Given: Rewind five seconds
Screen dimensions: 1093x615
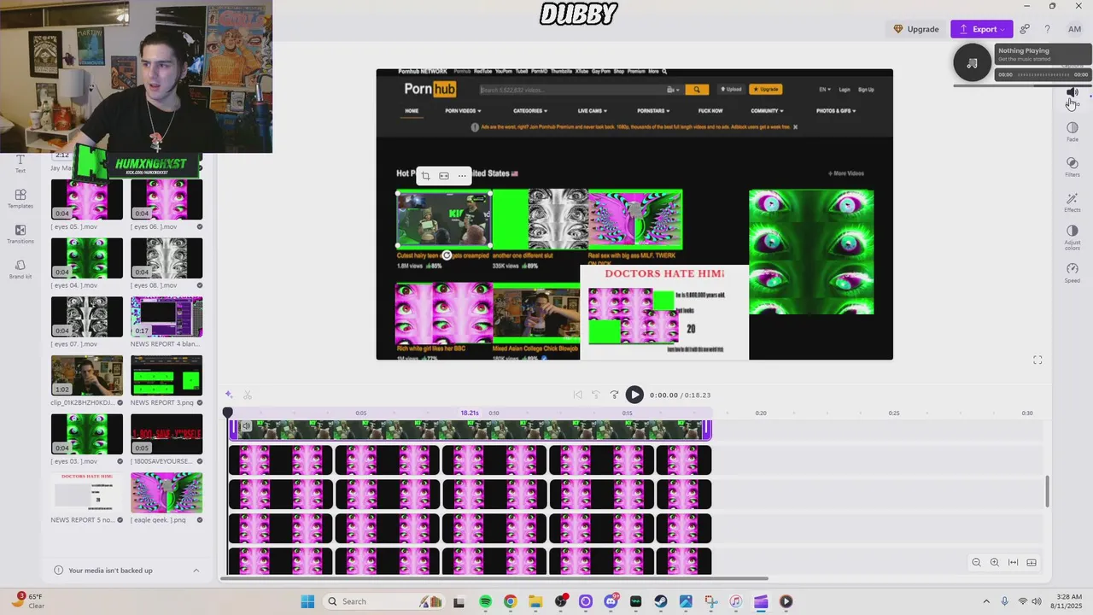Looking at the screenshot, I should (x=596, y=395).
